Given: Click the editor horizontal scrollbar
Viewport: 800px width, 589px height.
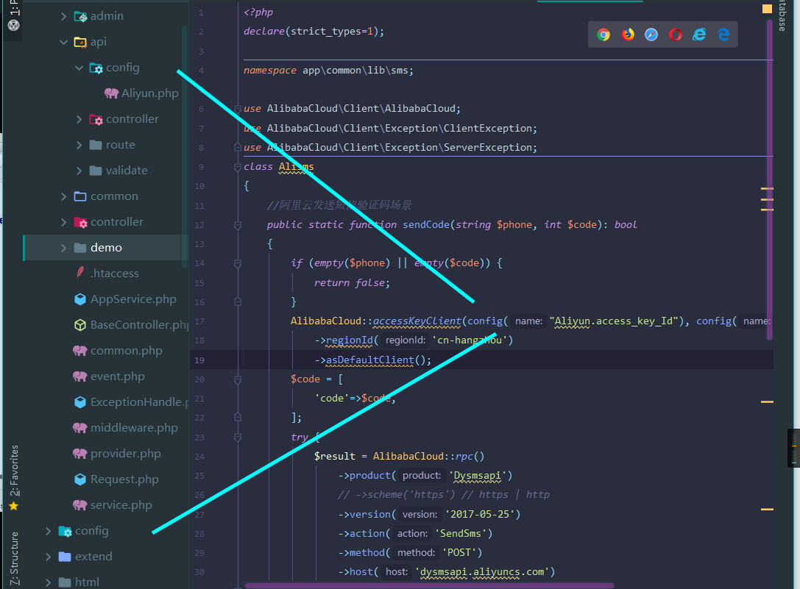Looking at the screenshot, I should tap(430, 585).
